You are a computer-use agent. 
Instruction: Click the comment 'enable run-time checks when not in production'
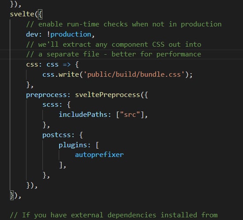pyautogui.click(x=123, y=24)
